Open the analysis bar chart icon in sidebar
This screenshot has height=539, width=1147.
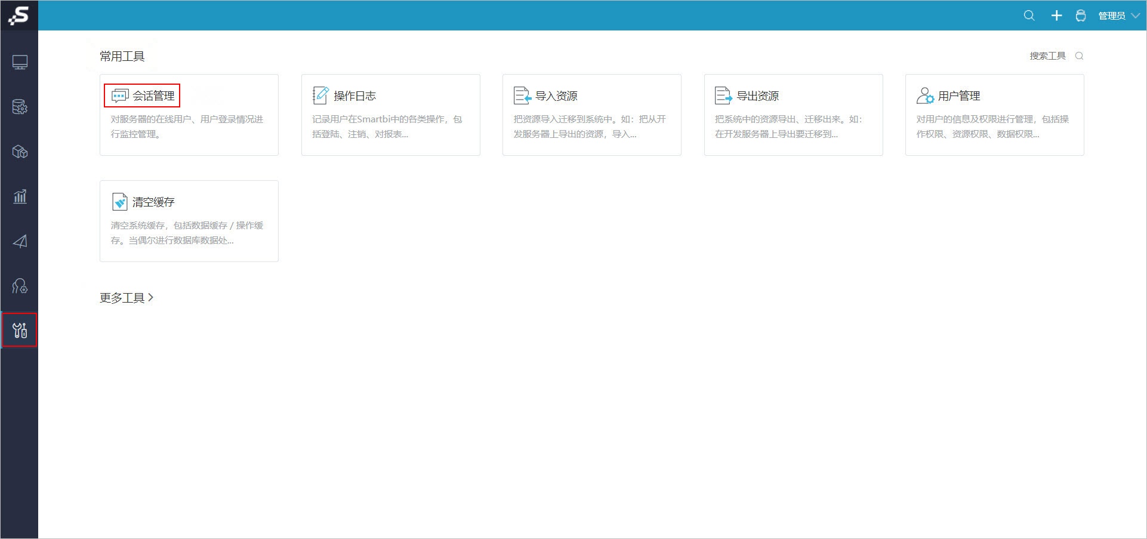pyautogui.click(x=20, y=196)
